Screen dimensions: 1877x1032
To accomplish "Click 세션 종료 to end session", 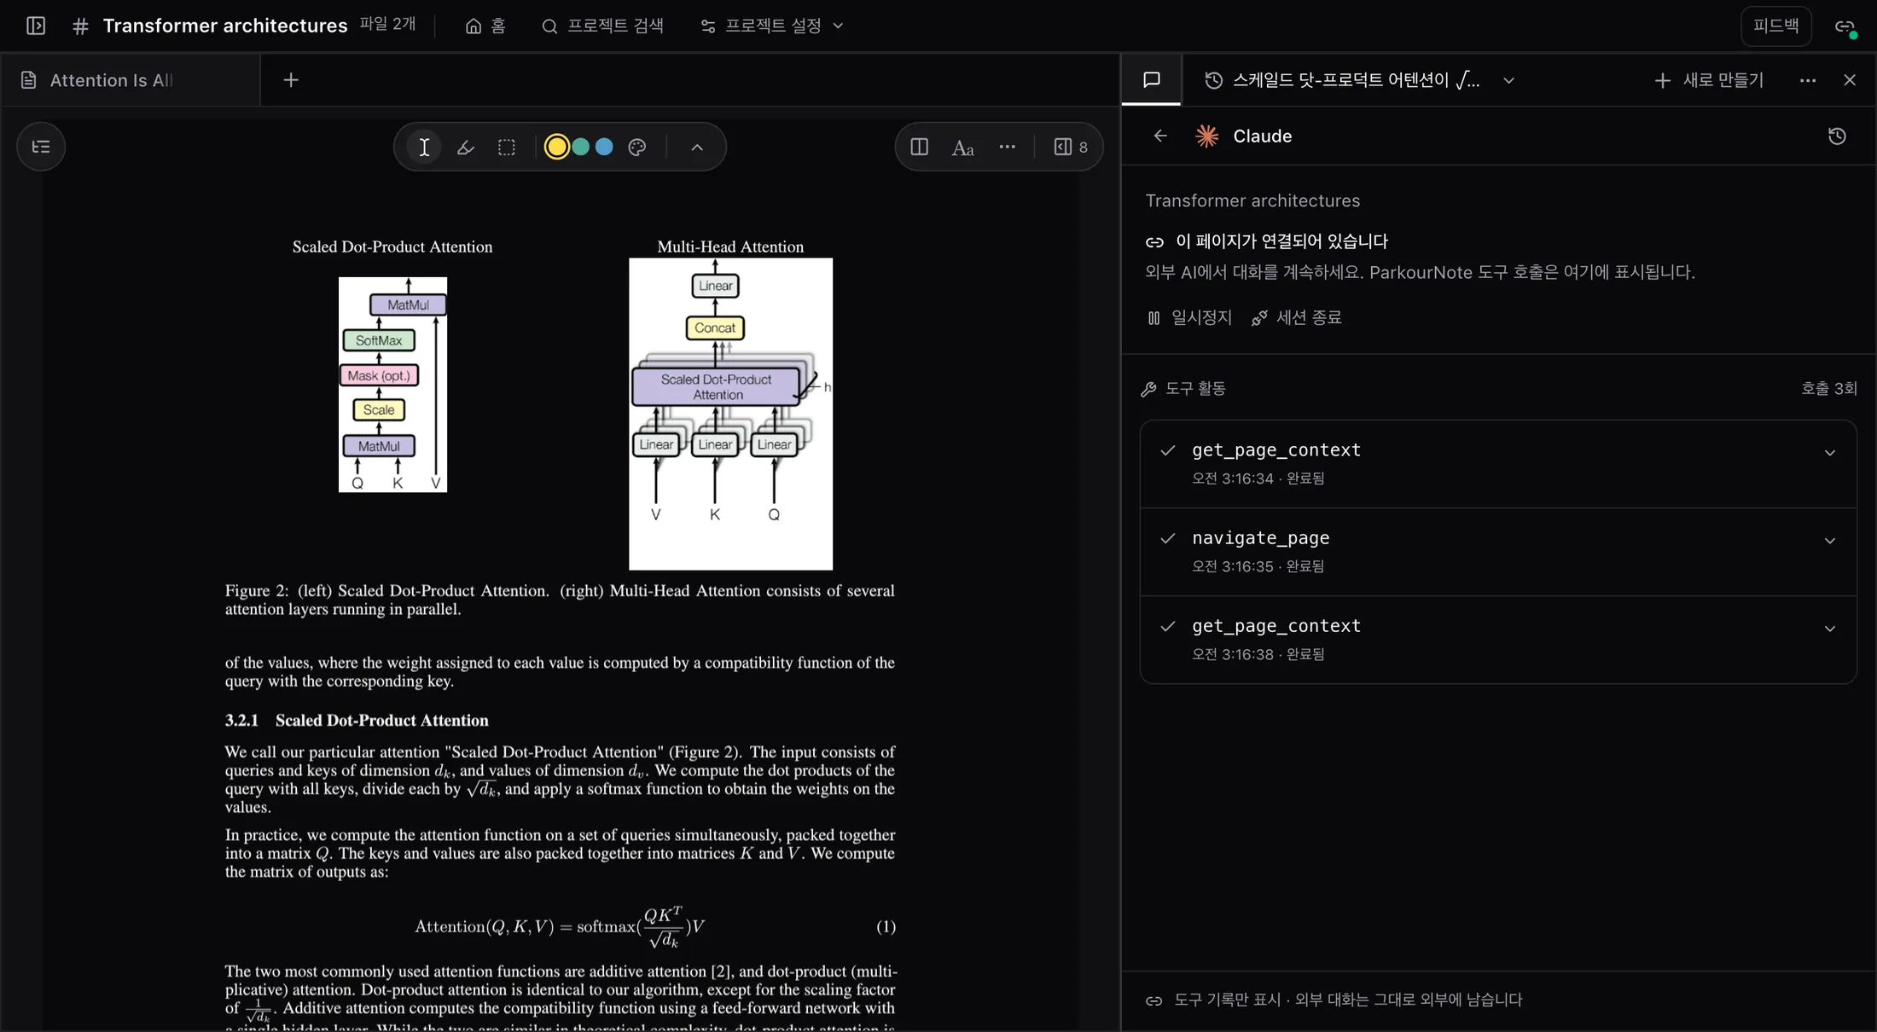I will pos(1297,317).
